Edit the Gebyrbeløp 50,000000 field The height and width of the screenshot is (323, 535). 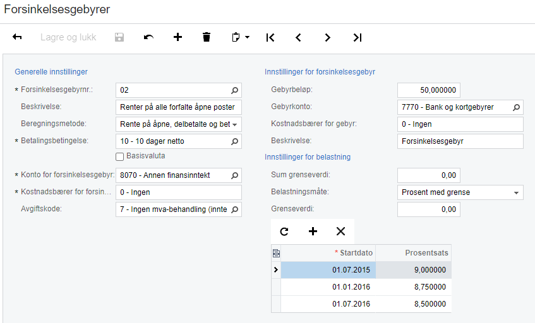[429, 90]
